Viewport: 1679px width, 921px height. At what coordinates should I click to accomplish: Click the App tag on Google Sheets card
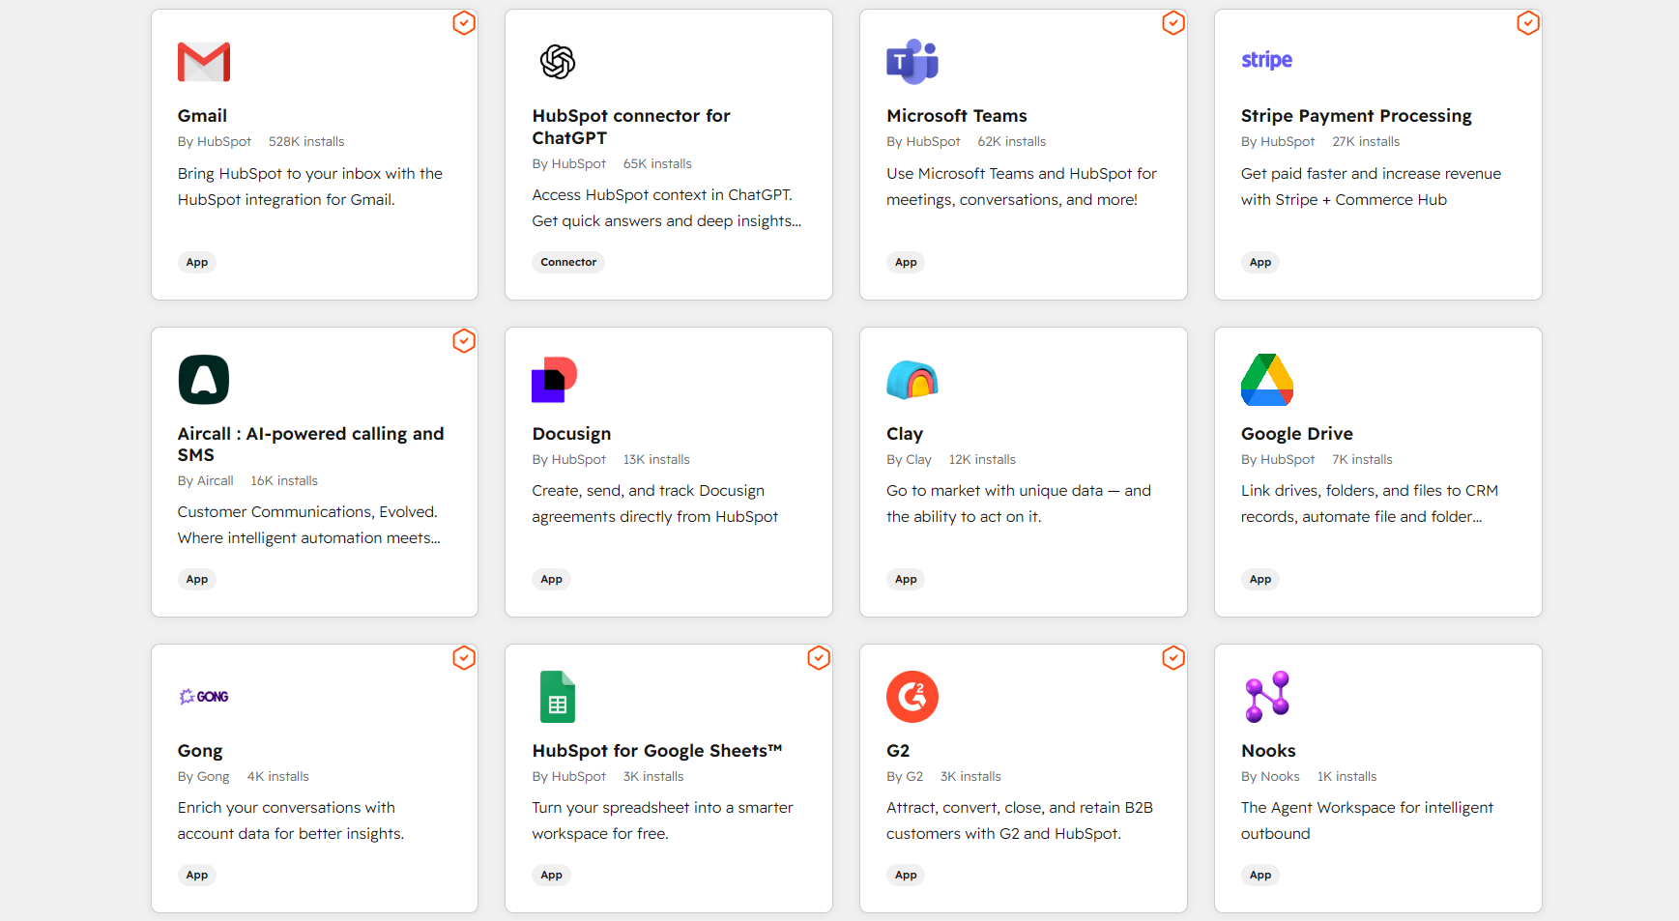point(551,875)
